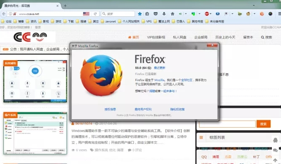The width and height of the screenshot is (281, 164).
Task: Open the zeronet bookmarks folder
Action: [x=108, y=21]
